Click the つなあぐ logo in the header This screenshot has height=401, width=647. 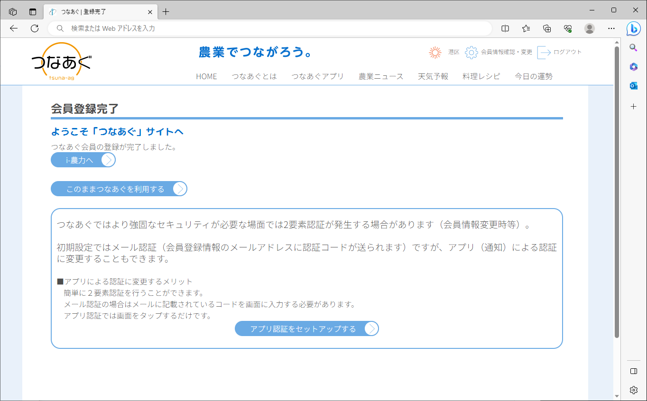click(x=61, y=62)
